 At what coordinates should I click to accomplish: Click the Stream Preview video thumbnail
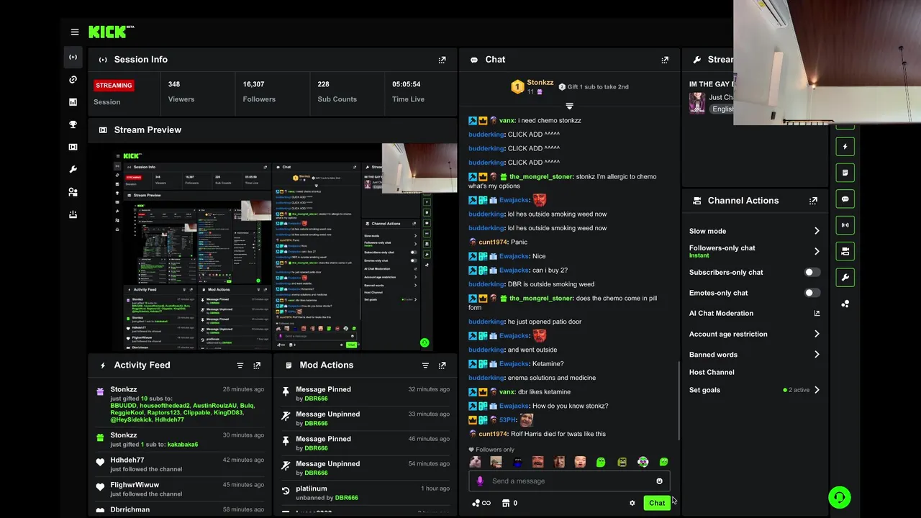pos(273,247)
